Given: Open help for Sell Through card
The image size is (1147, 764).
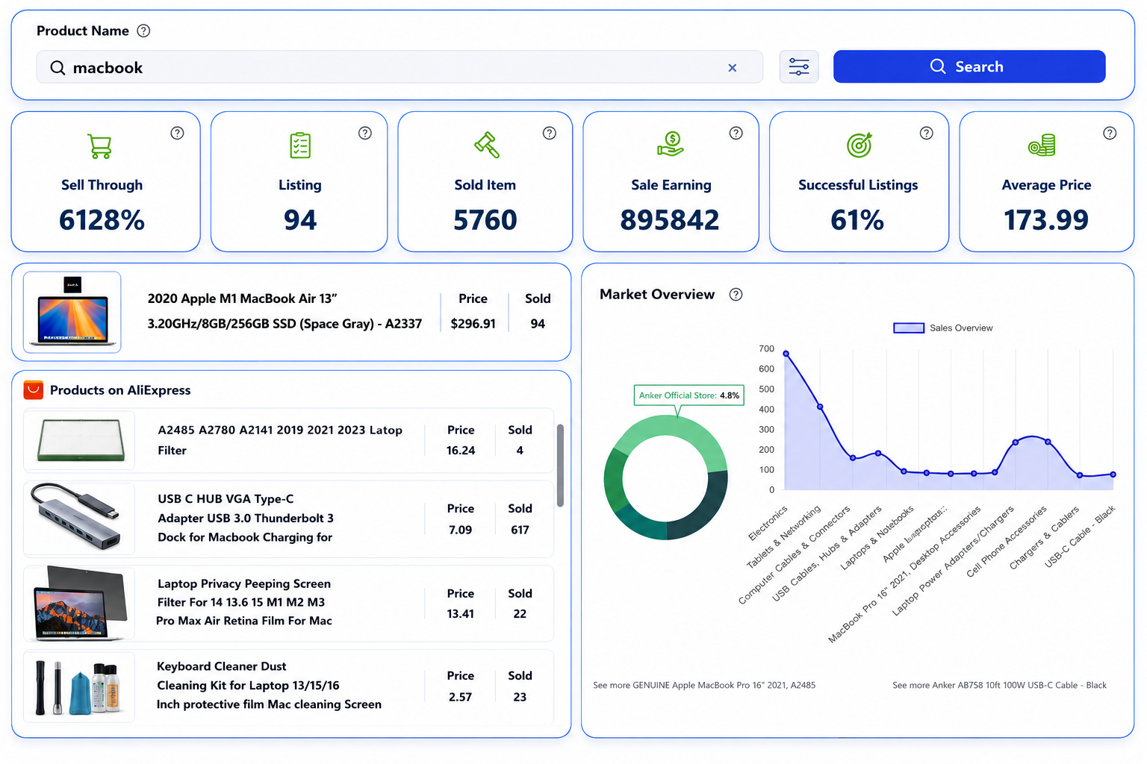Looking at the screenshot, I should [x=177, y=133].
